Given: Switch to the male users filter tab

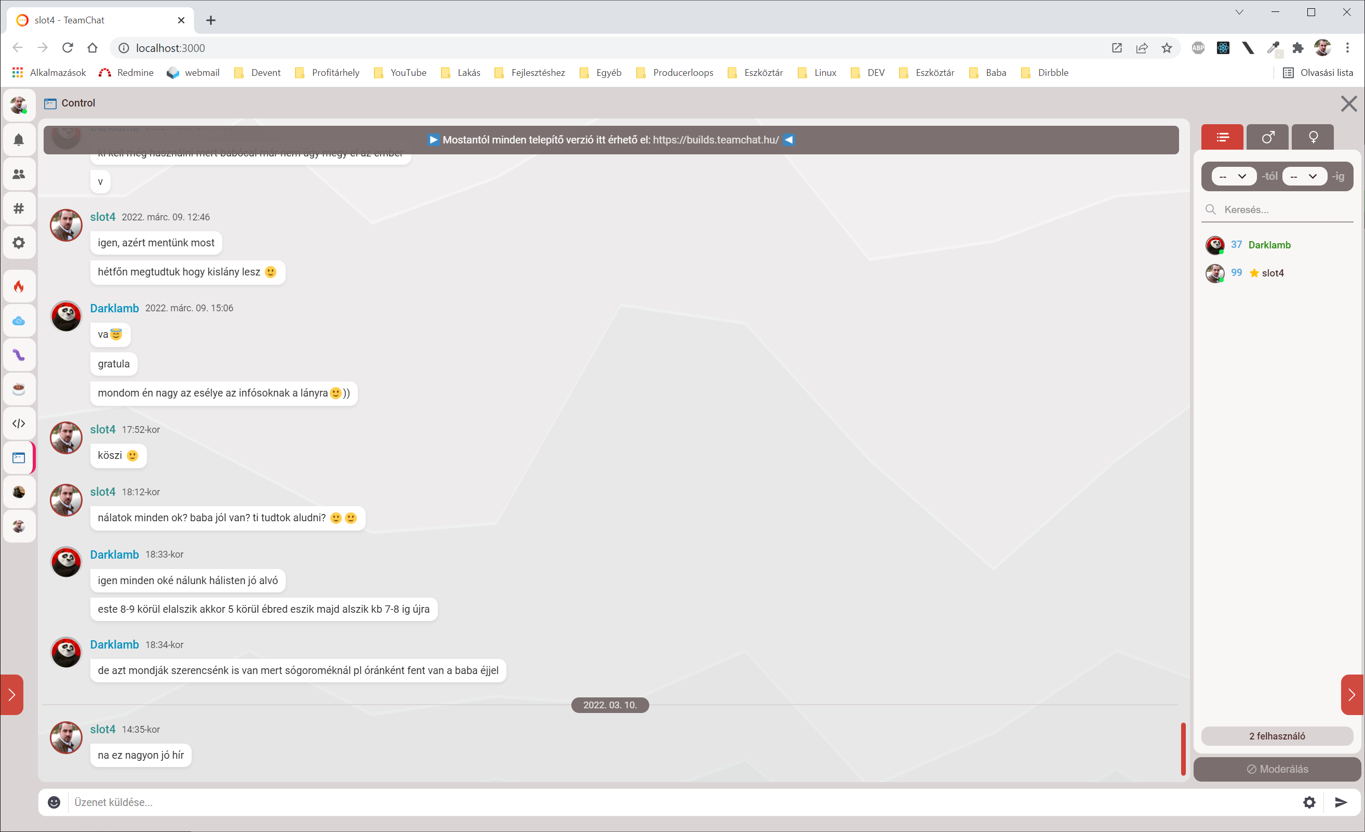Looking at the screenshot, I should pos(1267,137).
